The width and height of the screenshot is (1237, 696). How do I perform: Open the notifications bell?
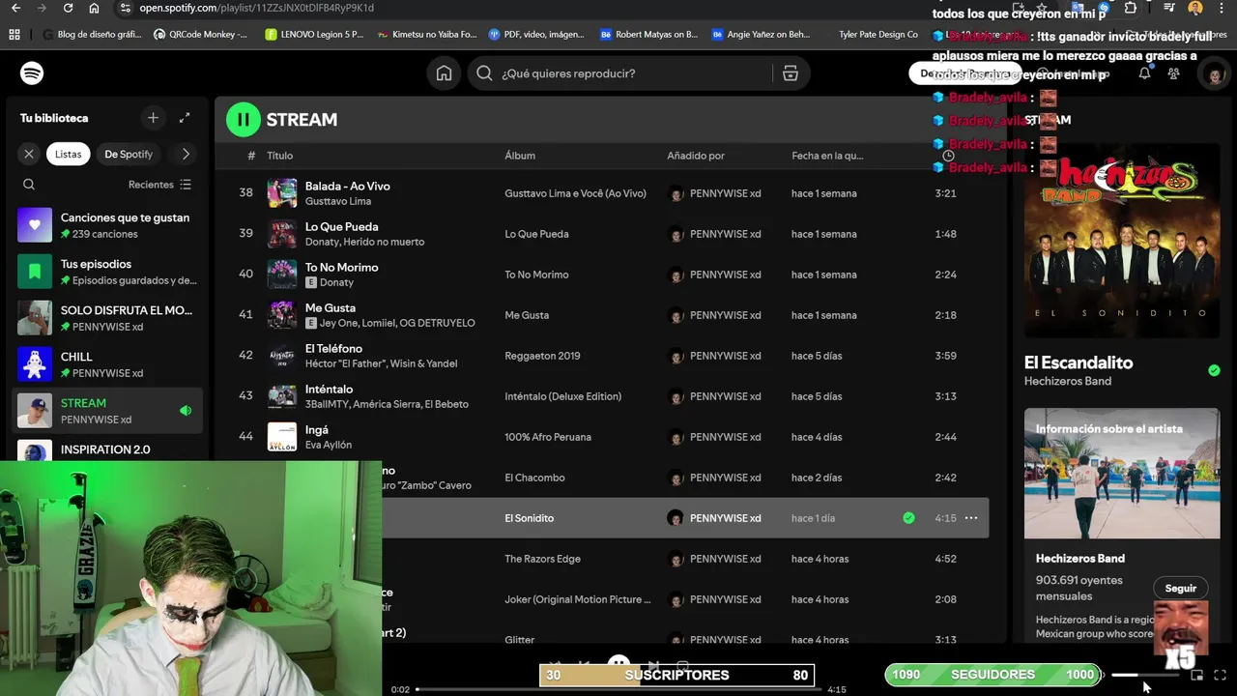pos(1144,73)
